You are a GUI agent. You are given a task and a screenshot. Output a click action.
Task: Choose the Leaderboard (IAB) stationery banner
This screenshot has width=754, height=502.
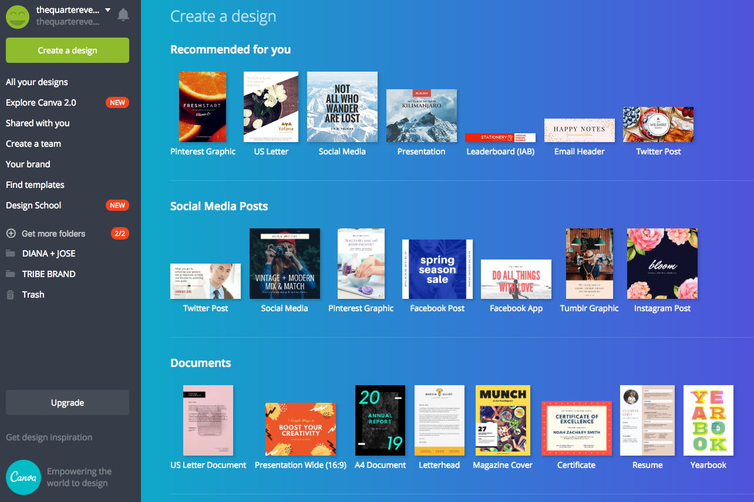coord(500,137)
